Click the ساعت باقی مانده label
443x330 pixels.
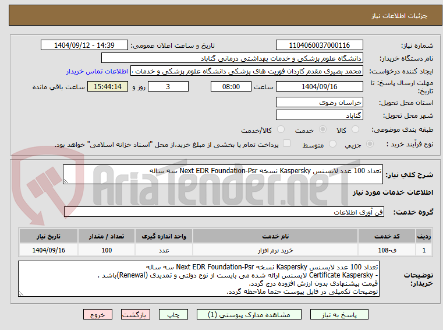(58, 87)
